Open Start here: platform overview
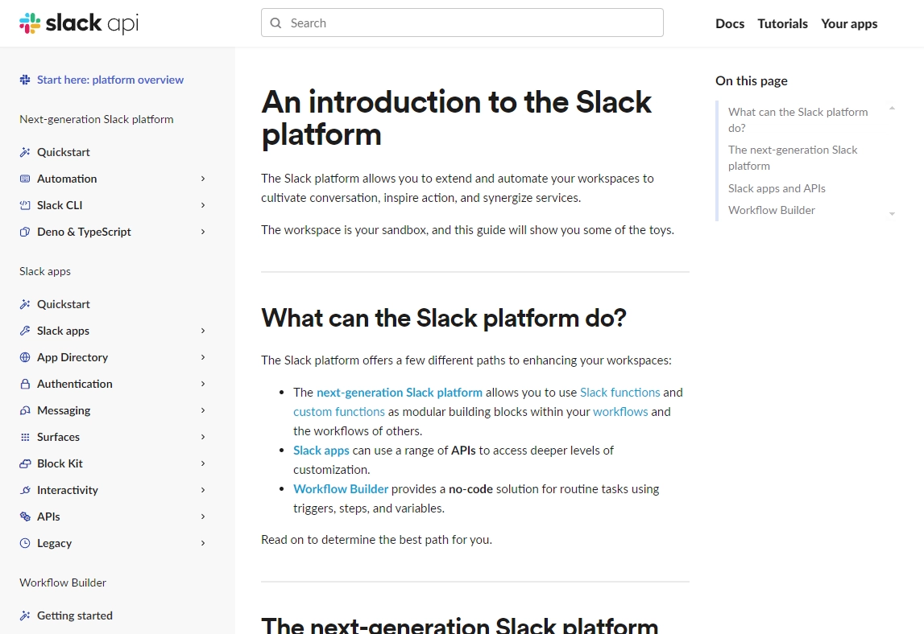924x634 pixels. [x=110, y=80]
